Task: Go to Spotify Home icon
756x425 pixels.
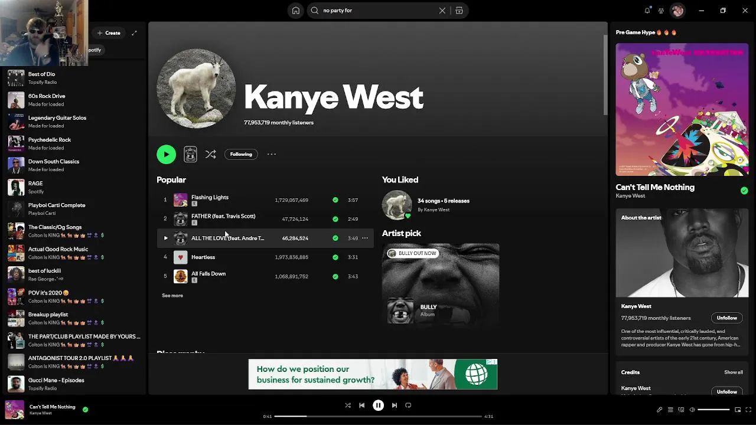Action: point(296,11)
